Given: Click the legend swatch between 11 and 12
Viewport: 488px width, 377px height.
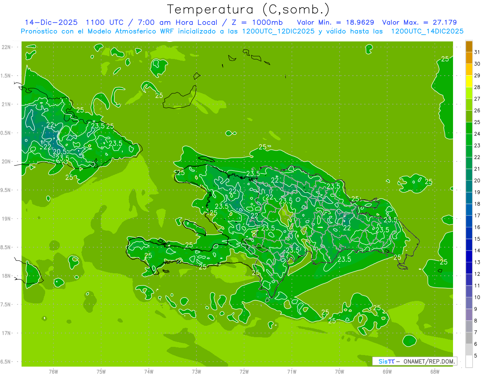Looking at the screenshot, I should tap(469, 280).
